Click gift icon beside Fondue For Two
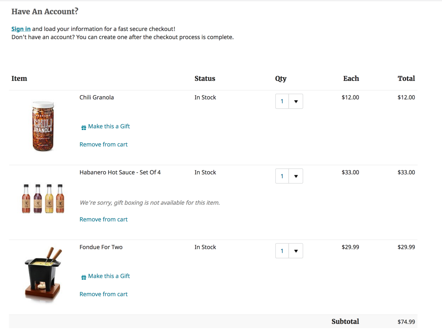Viewport: 442px width, 330px height. click(83, 277)
